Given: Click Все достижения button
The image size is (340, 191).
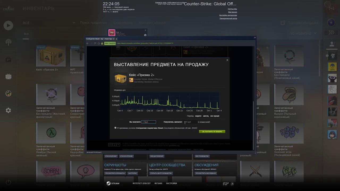Looking at the screenshot, I should click(x=157, y=156).
